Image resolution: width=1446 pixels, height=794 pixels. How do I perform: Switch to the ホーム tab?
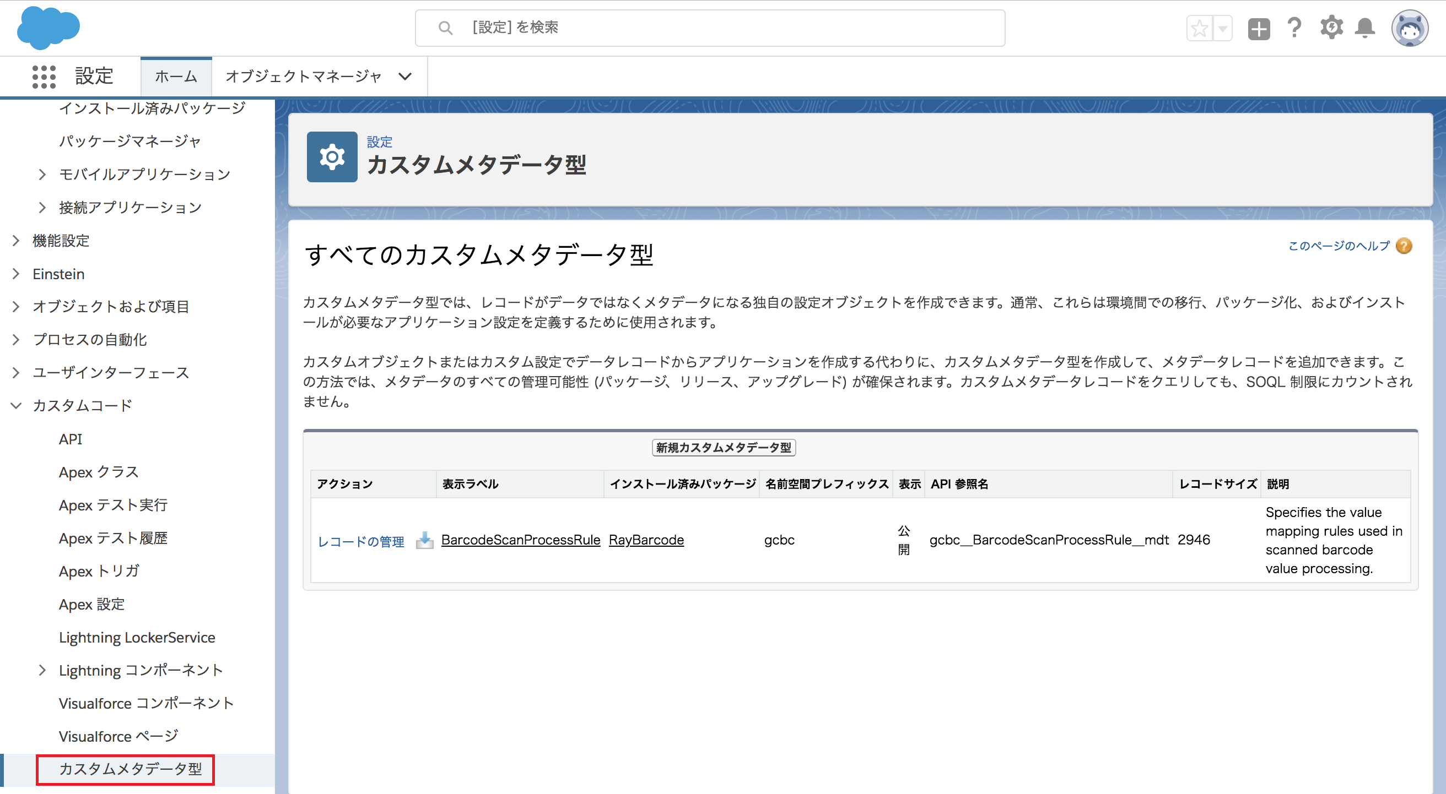176,76
